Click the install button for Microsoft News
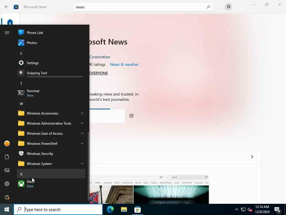The image size is (286, 215). click(x=107, y=116)
